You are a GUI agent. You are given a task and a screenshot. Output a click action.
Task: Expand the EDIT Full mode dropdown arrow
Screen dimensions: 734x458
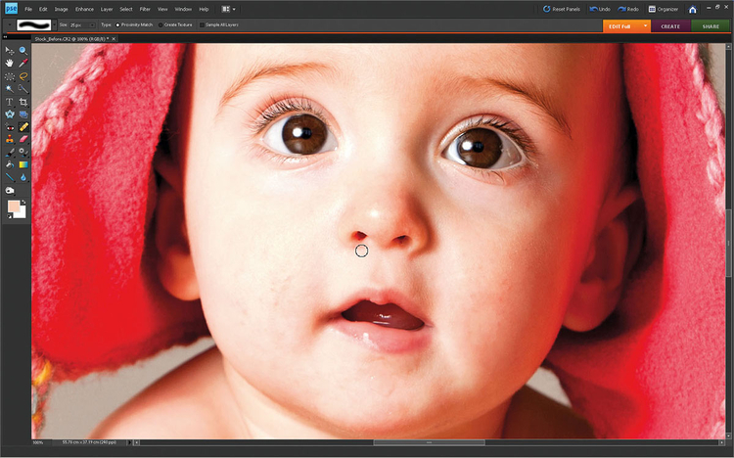[x=646, y=25]
